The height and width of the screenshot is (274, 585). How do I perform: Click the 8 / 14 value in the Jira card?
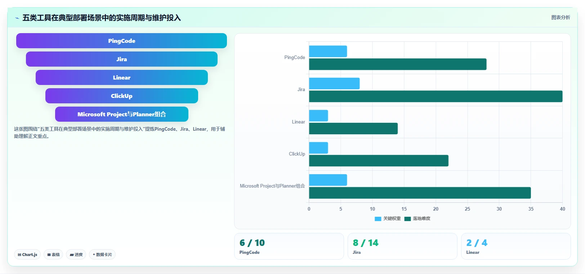[x=366, y=243]
